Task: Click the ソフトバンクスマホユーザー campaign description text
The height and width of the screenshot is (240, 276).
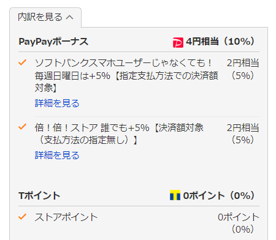Action: coord(126,75)
